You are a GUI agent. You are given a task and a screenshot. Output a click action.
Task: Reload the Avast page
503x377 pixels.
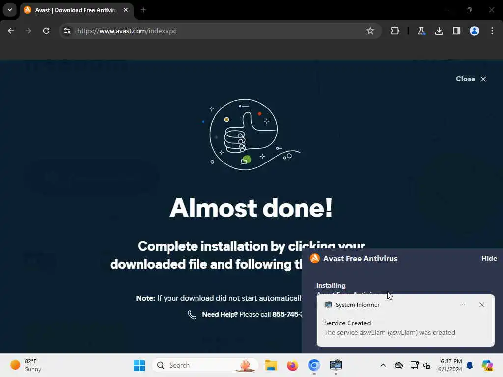tap(46, 31)
